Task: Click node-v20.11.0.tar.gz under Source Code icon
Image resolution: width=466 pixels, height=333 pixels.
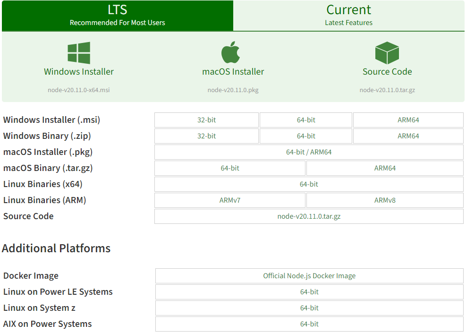Action: pyautogui.click(x=387, y=90)
